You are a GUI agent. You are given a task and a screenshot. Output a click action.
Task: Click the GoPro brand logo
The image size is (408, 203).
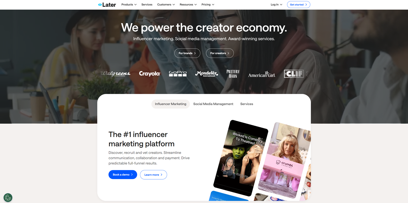click(178, 74)
